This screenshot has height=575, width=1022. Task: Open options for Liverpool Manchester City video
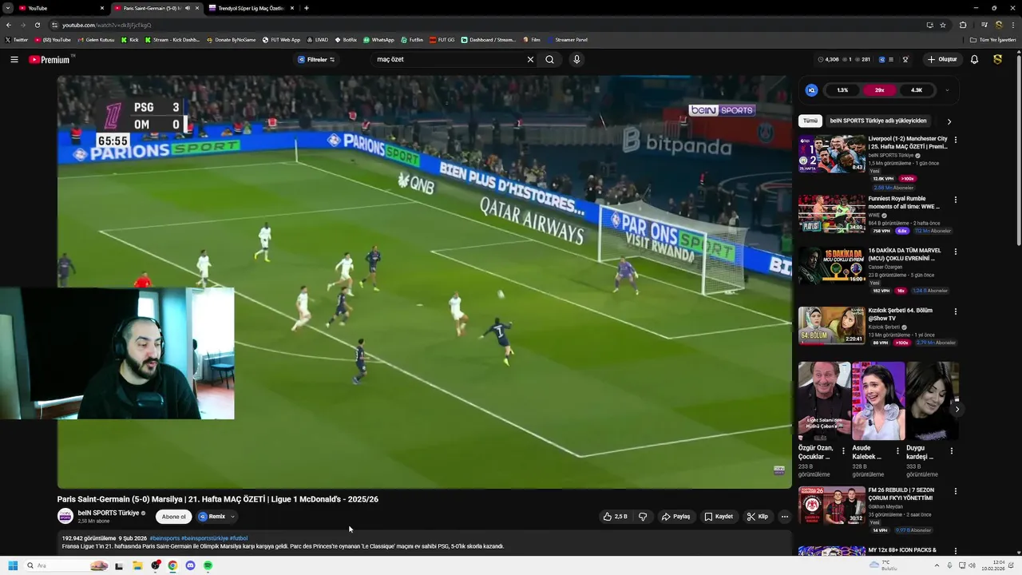[956, 140]
